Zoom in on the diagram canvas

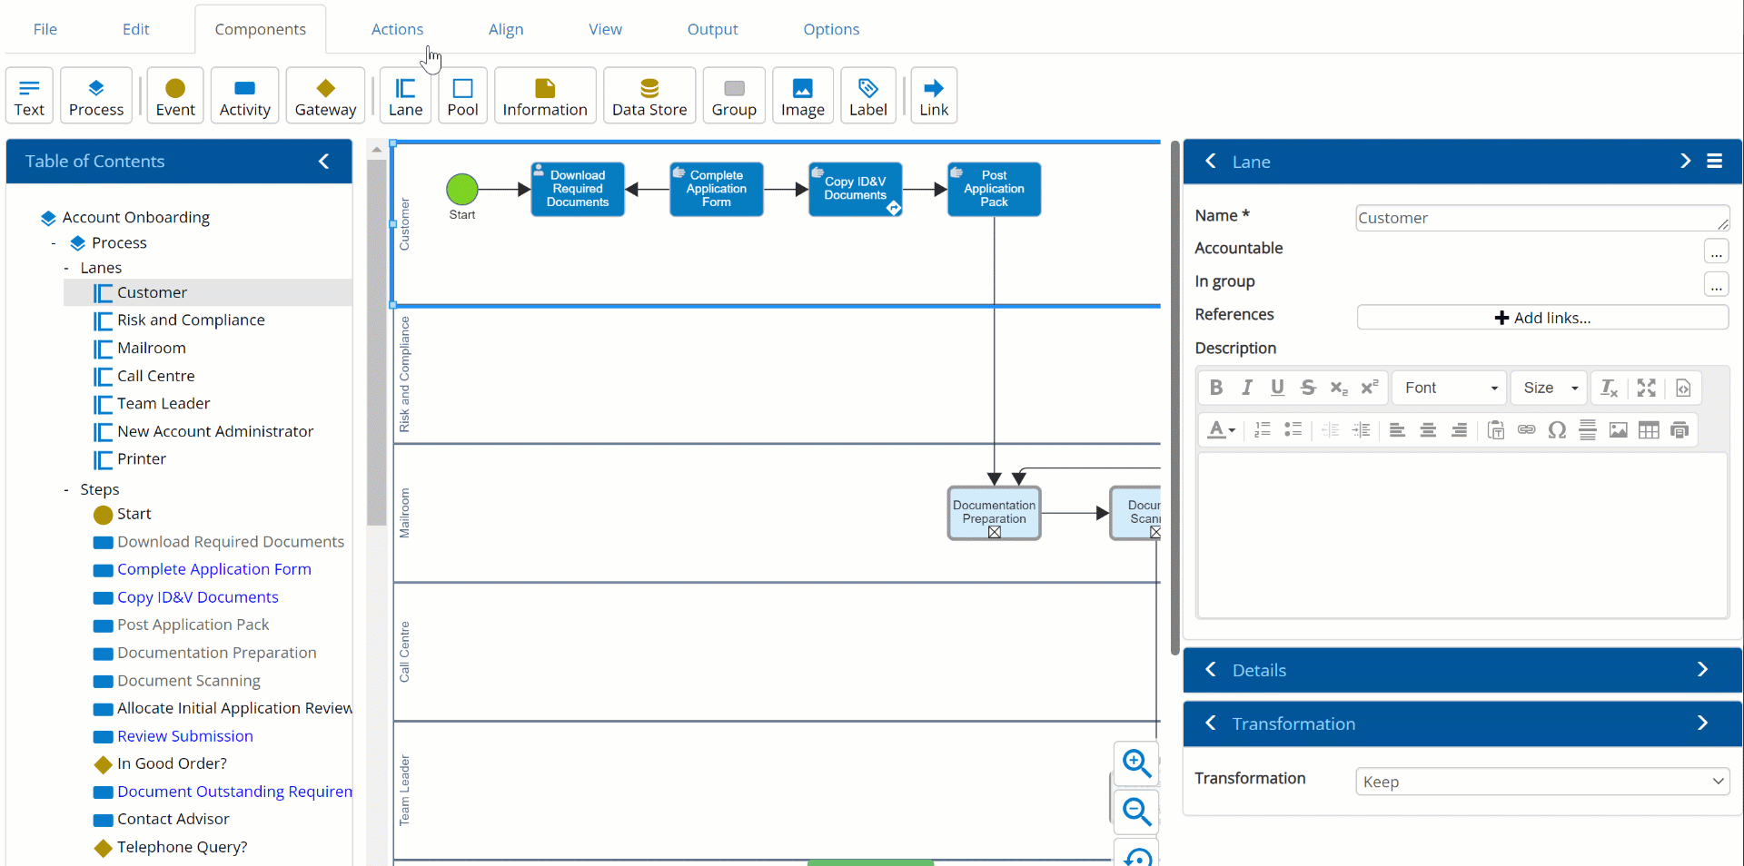pos(1136,764)
